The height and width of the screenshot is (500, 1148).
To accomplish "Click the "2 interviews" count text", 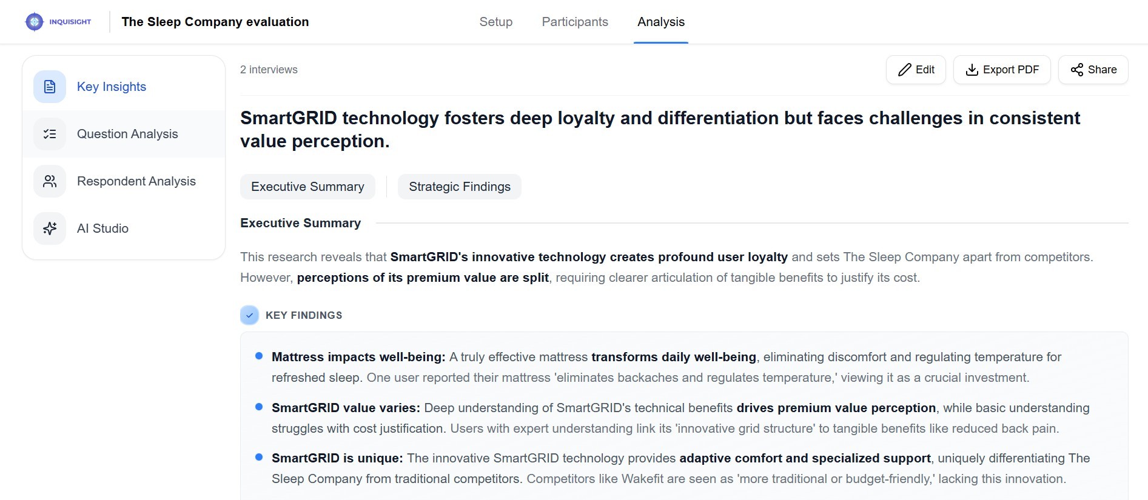I will (x=269, y=70).
